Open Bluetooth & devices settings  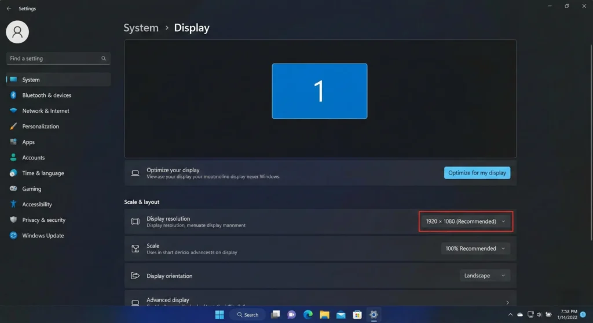click(x=46, y=95)
